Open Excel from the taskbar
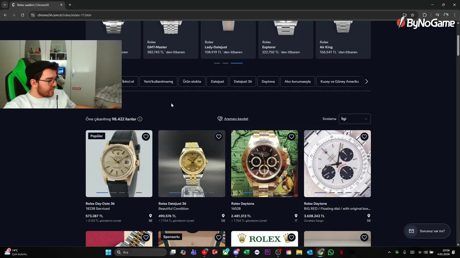 pos(247,252)
